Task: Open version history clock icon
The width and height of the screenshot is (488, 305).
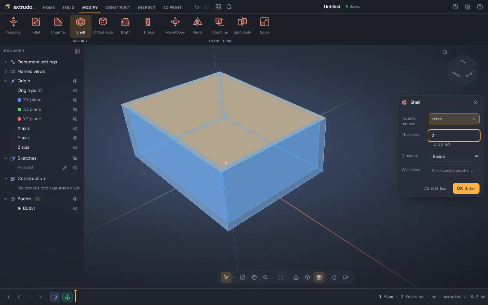Action: [x=455, y=7]
